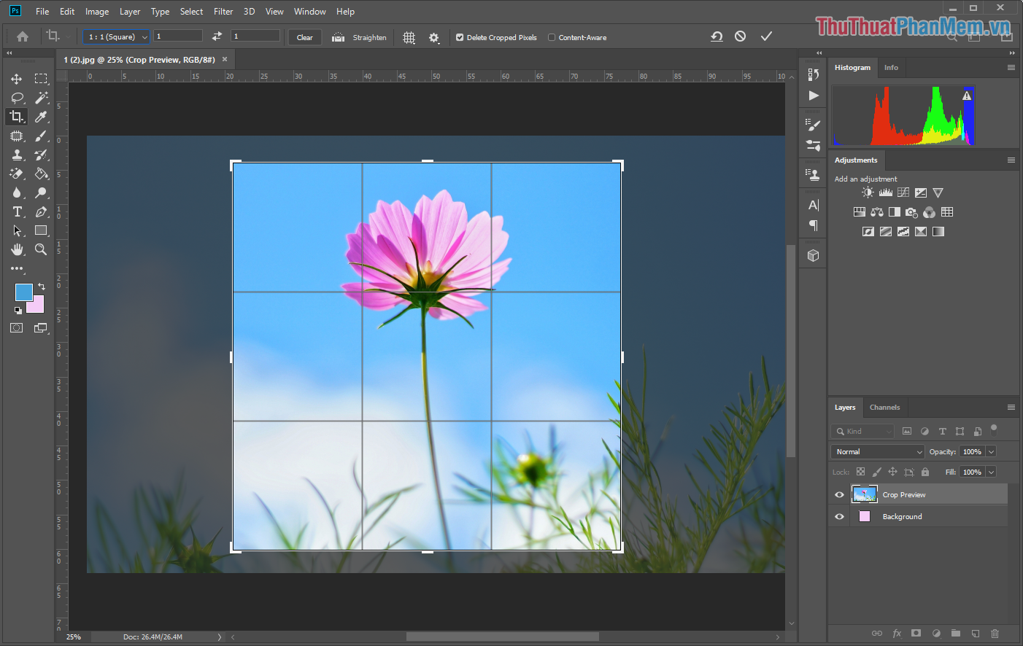This screenshot has height=646, width=1023.
Task: Enable Content-Aware cropping
Action: point(552,37)
